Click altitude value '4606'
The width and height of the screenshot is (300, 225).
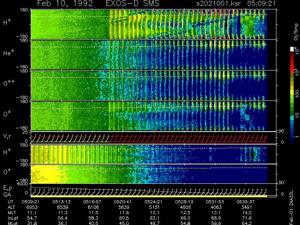tap(185, 207)
